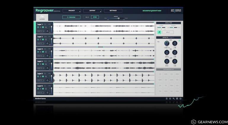The height and width of the screenshot is (125, 228).
Task: Click the stereo link icon on Layer 3
Action: (x=43, y=52)
